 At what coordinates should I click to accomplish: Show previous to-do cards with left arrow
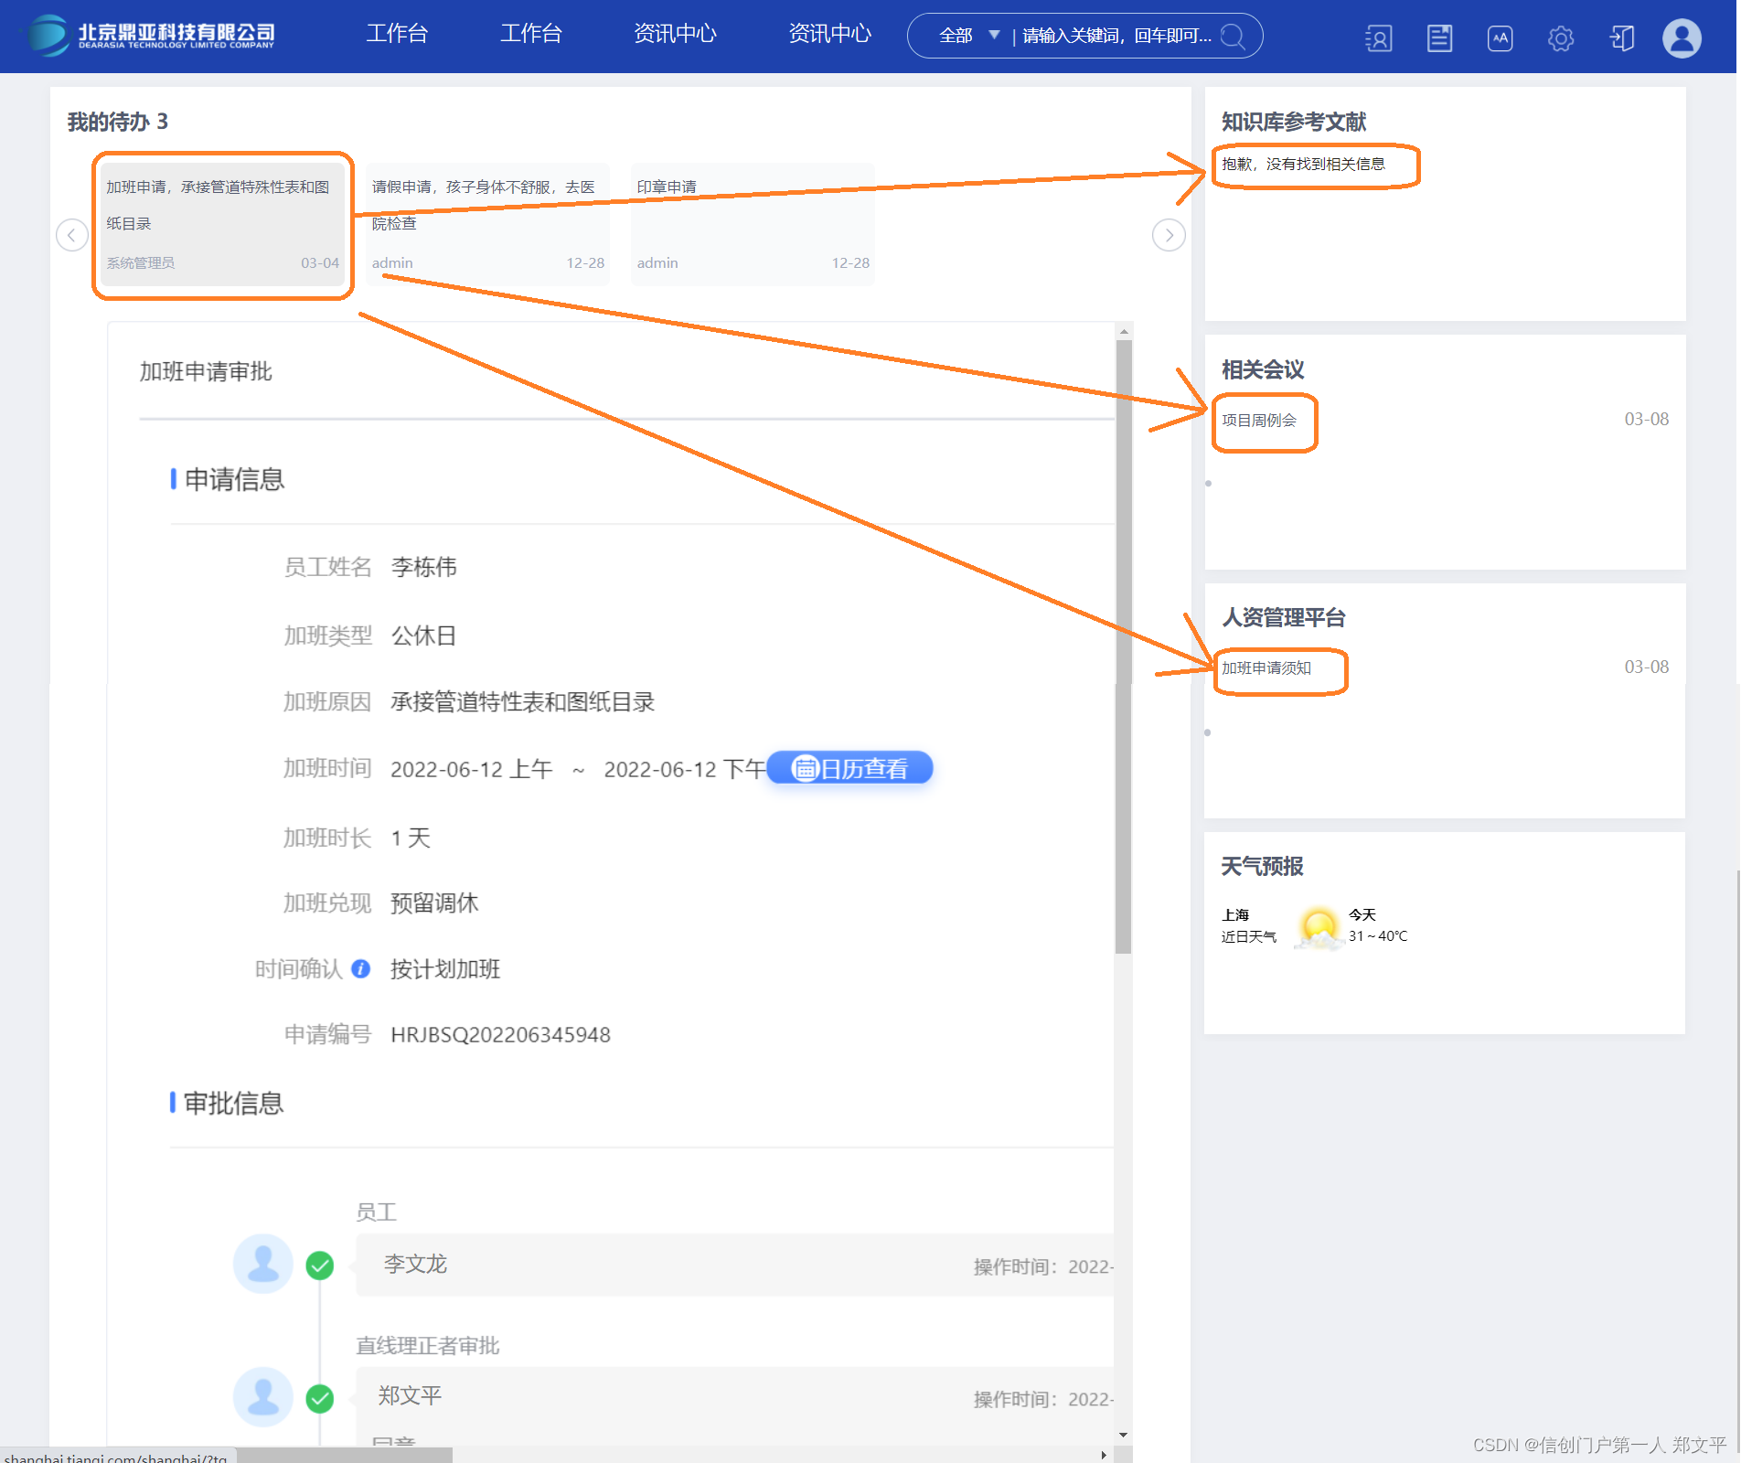coord(72,235)
